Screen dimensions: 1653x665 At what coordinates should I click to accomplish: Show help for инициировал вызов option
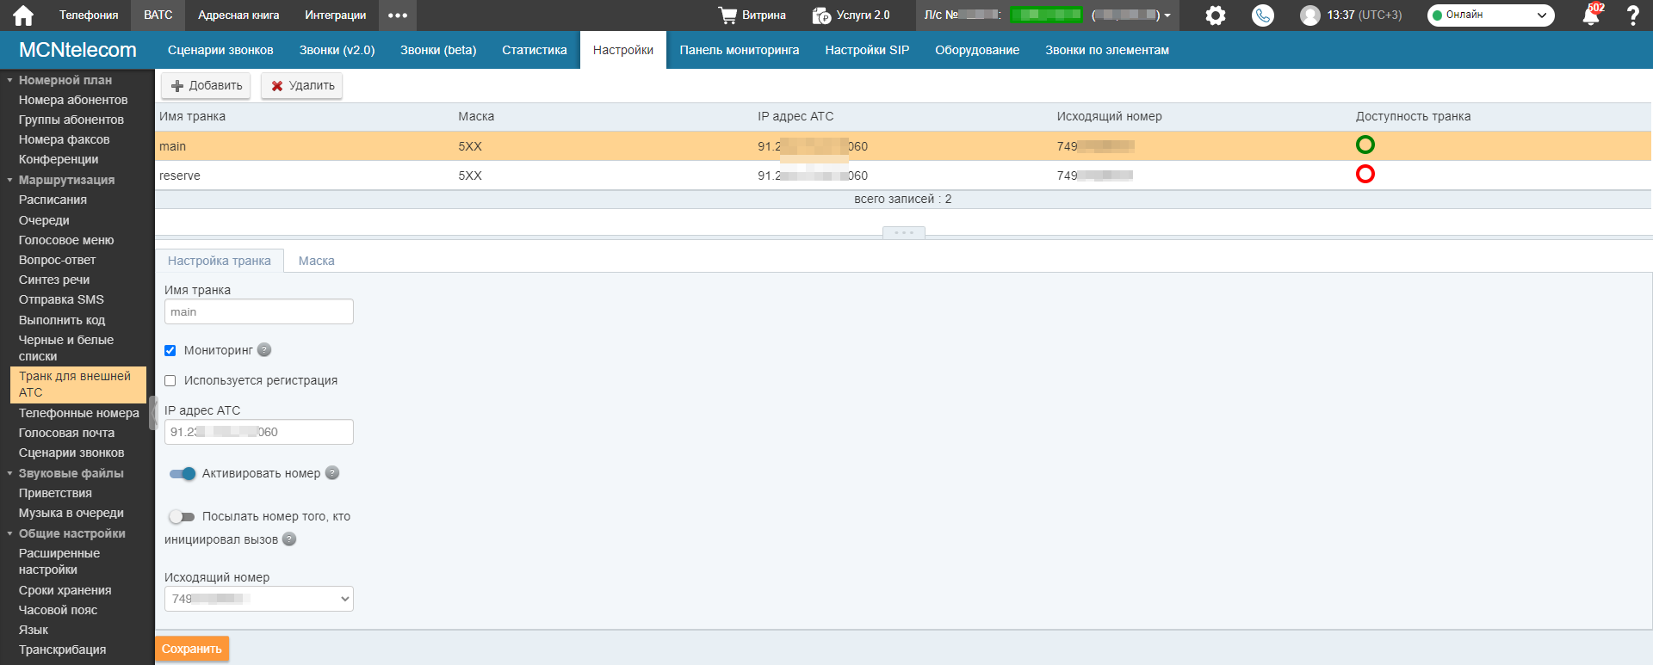pyautogui.click(x=289, y=539)
